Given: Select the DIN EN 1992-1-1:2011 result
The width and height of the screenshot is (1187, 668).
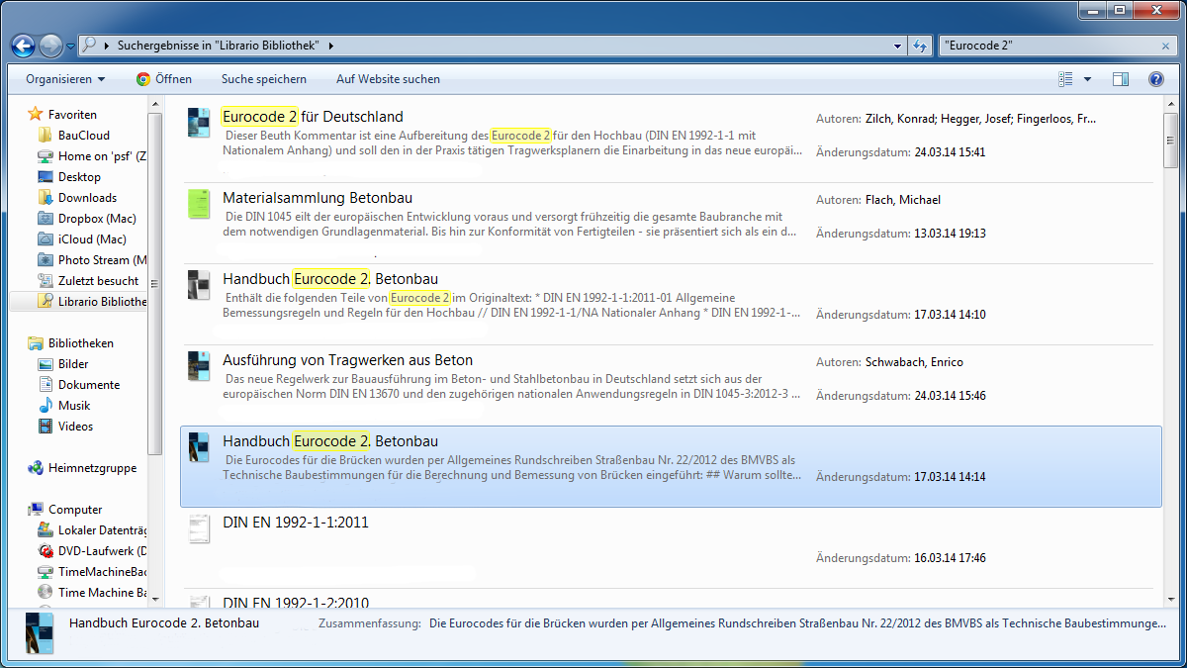Looking at the screenshot, I should 296,523.
